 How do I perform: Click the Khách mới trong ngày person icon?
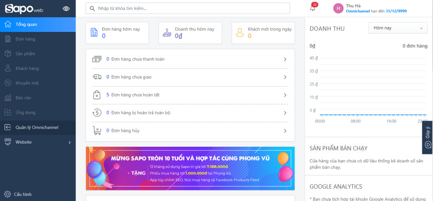tap(240, 33)
